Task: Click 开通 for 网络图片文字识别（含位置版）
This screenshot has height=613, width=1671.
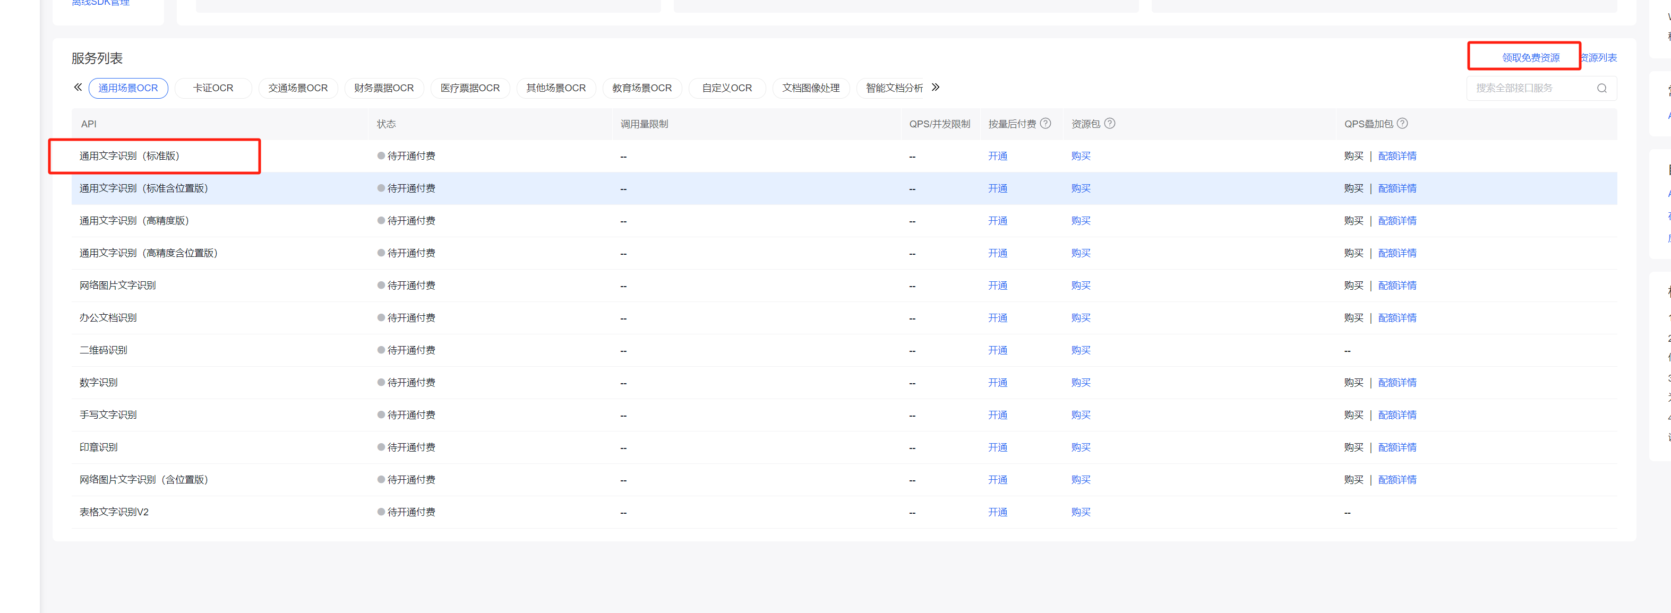Action: pyautogui.click(x=997, y=481)
